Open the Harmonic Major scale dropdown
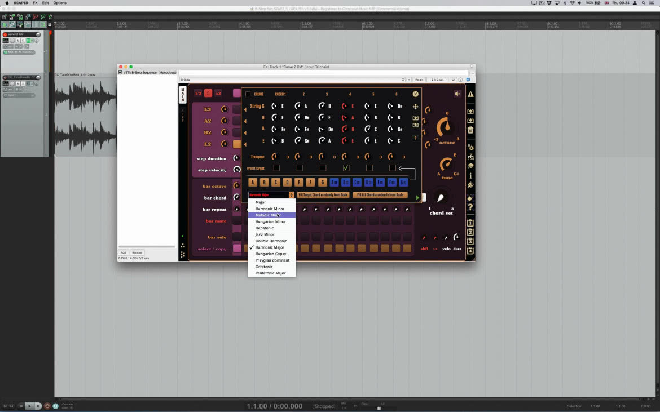Screen dimensions: 660x412 point(271,195)
